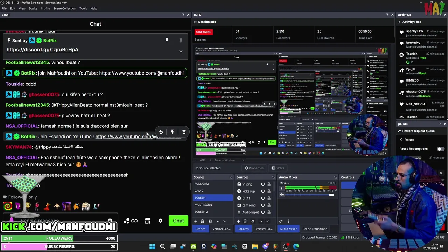448x252 pixels.
Task: Open File Explorer from the taskbar
Action: (255, 246)
